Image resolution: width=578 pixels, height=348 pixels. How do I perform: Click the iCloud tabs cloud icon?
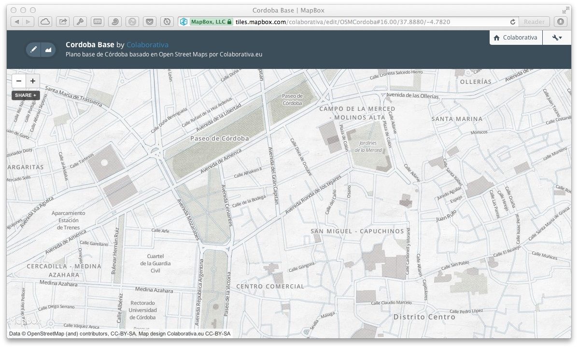(x=45, y=22)
